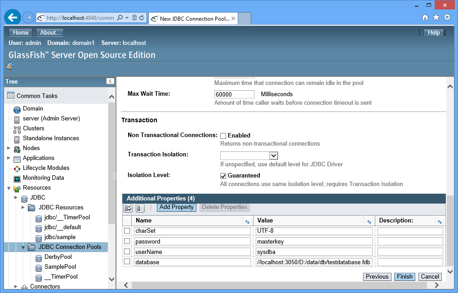Viewport: 458px width, 293px height.
Task: Click the password value field masterkey
Action: (x=314, y=241)
